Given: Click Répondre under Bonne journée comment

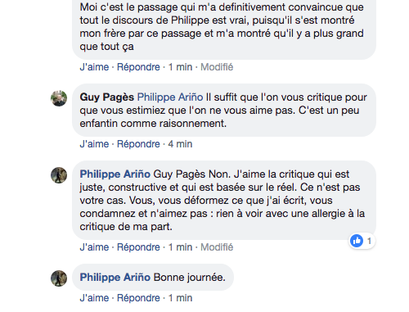Looking at the screenshot, I should (x=138, y=298).
